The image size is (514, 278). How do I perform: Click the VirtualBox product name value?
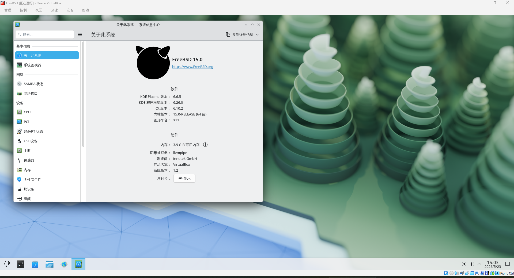click(x=182, y=164)
